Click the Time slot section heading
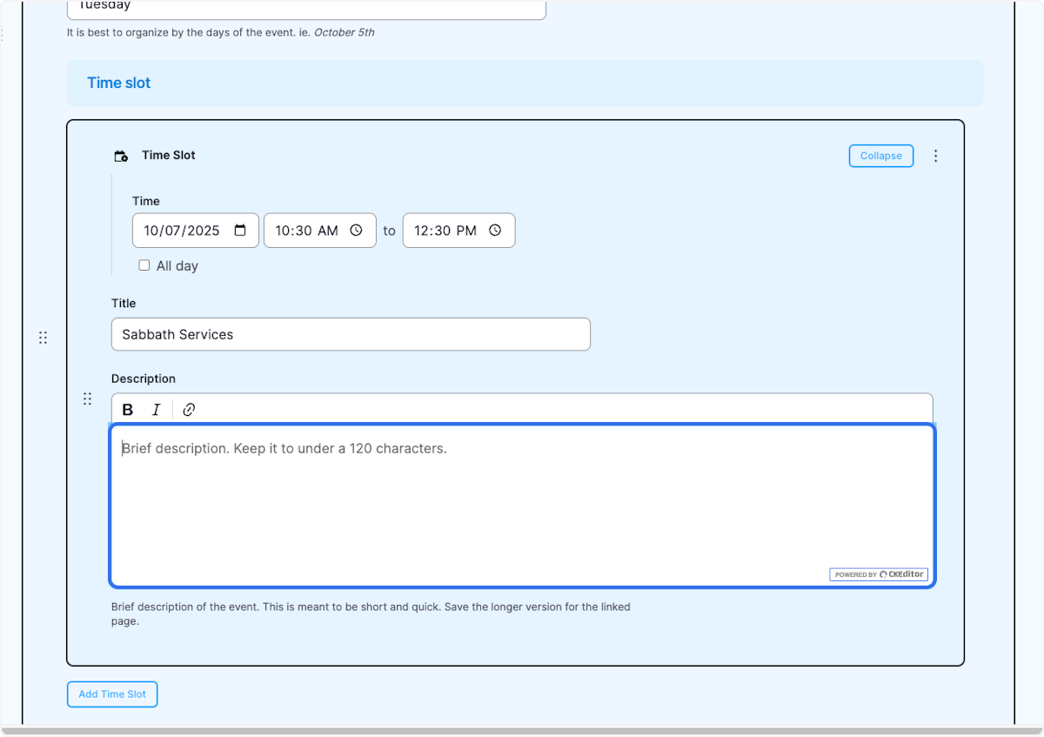This screenshot has height=737, width=1044. [x=118, y=83]
